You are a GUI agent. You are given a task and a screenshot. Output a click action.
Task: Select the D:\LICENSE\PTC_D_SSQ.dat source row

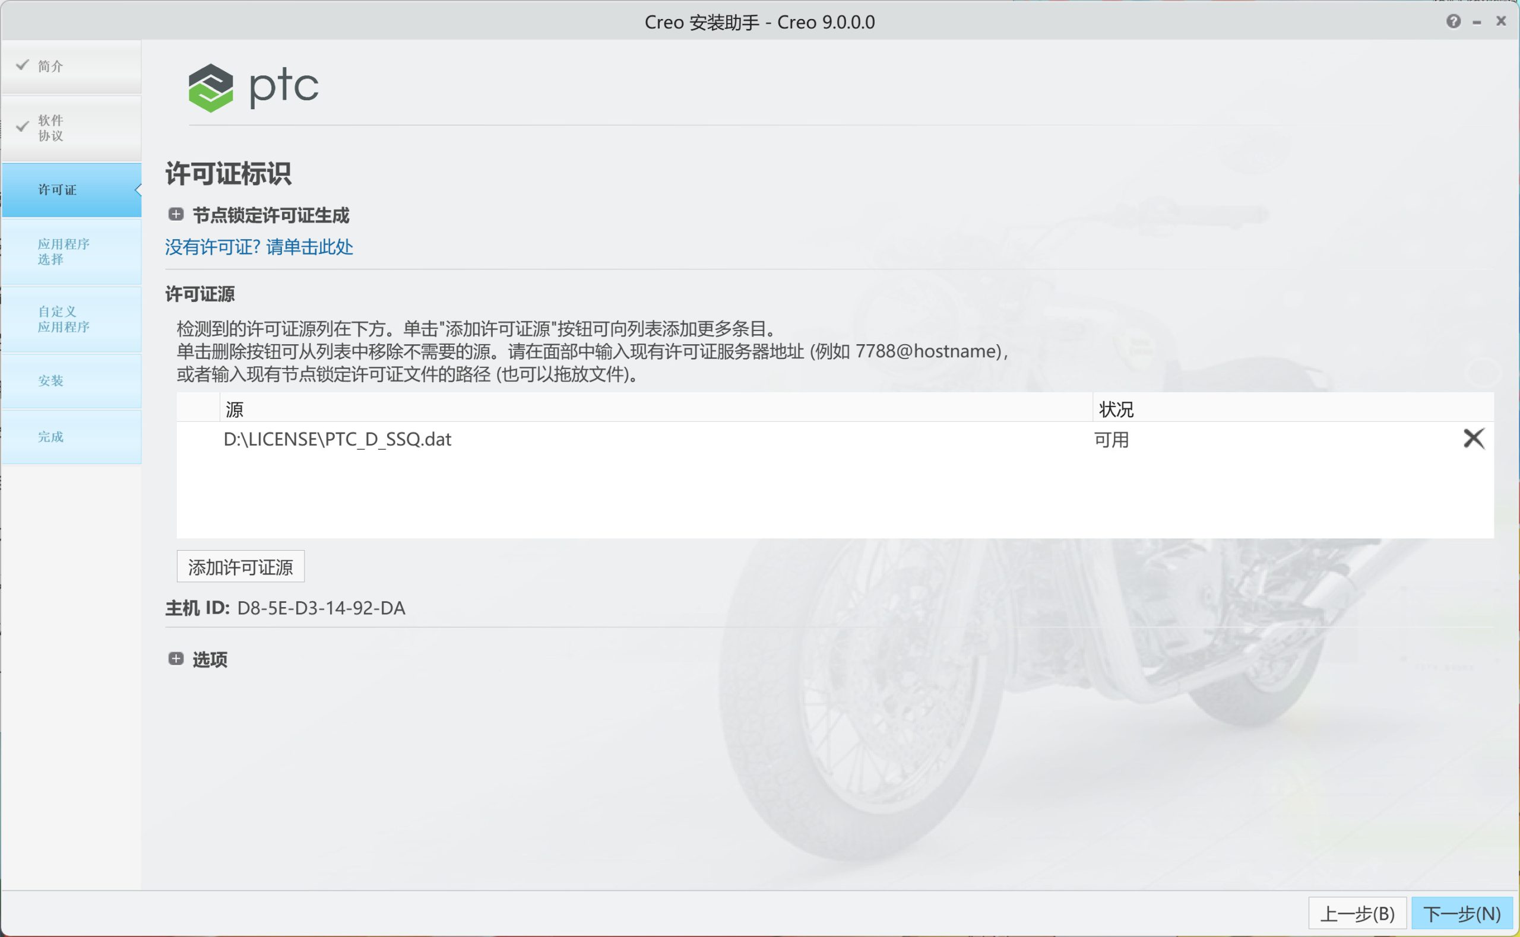[337, 439]
